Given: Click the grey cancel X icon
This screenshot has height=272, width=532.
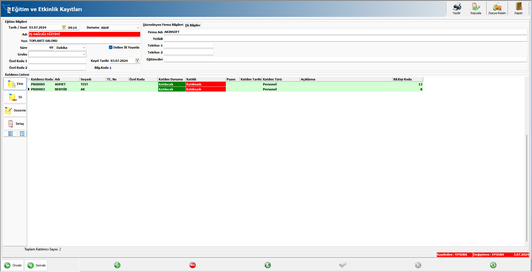Looking at the screenshot, I should pyautogui.click(x=418, y=265).
